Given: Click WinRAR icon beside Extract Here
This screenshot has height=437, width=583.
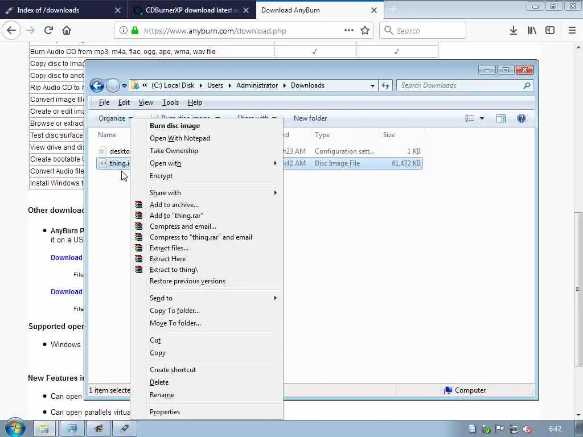Looking at the screenshot, I should pos(139,259).
